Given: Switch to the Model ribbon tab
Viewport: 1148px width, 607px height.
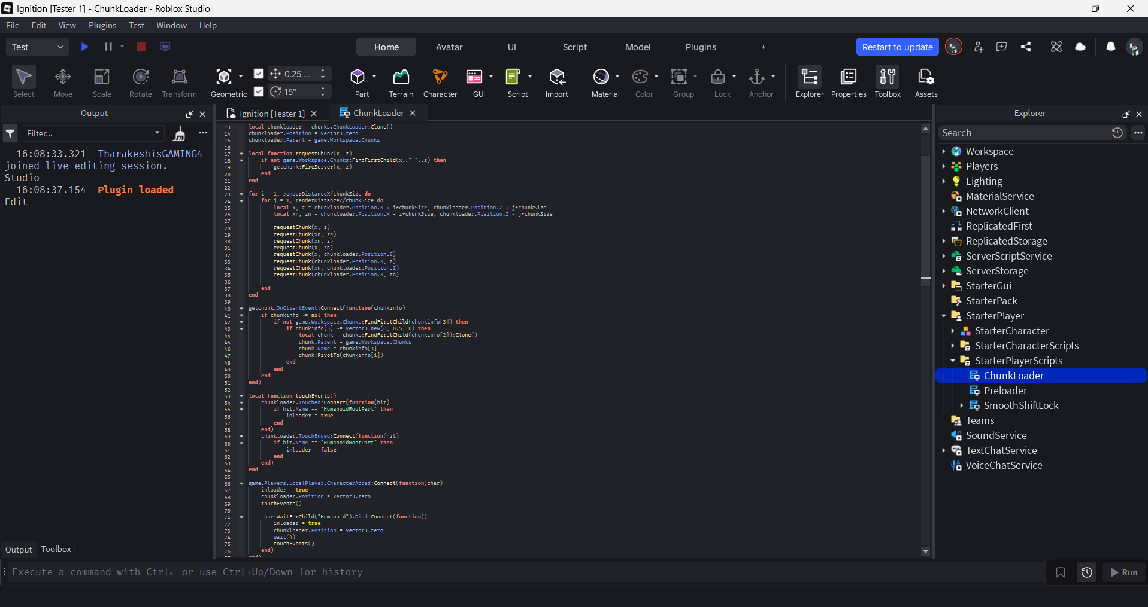Looking at the screenshot, I should [x=638, y=47].
